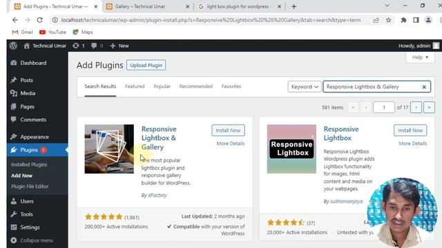Open Maps bookmark

[83, 32]
